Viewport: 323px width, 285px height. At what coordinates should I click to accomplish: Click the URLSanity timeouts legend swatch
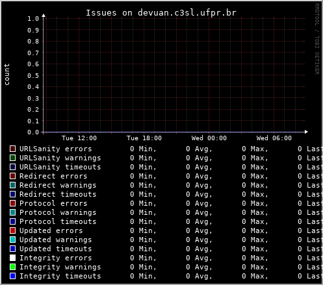pos(12,167)
